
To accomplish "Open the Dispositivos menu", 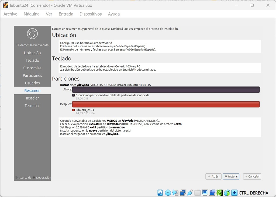I will pos(91,14).
